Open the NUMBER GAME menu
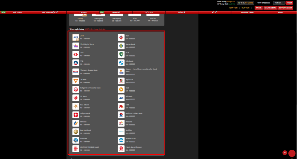 pyautogui.click(x=247, y=12)
